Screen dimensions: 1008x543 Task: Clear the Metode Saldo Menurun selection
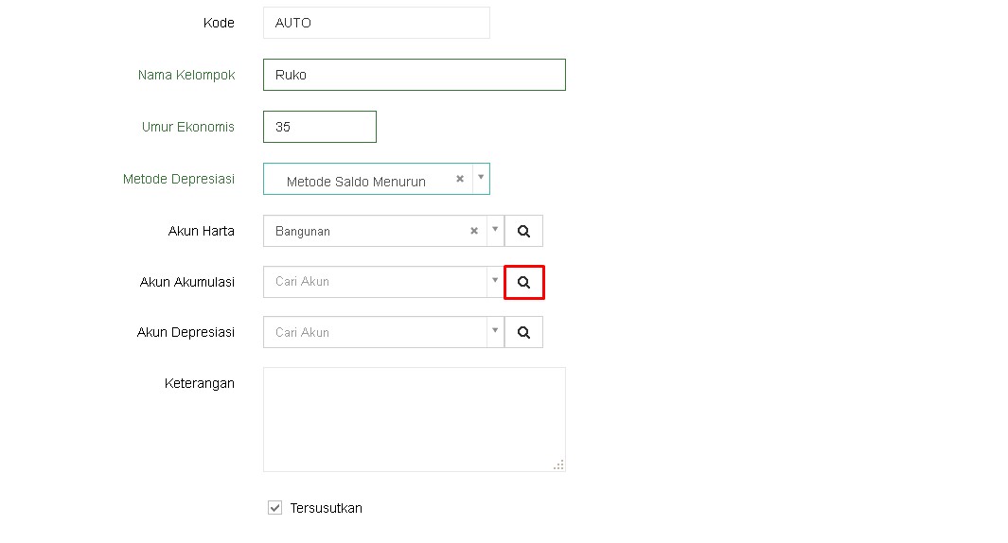[x=460, y=179]
